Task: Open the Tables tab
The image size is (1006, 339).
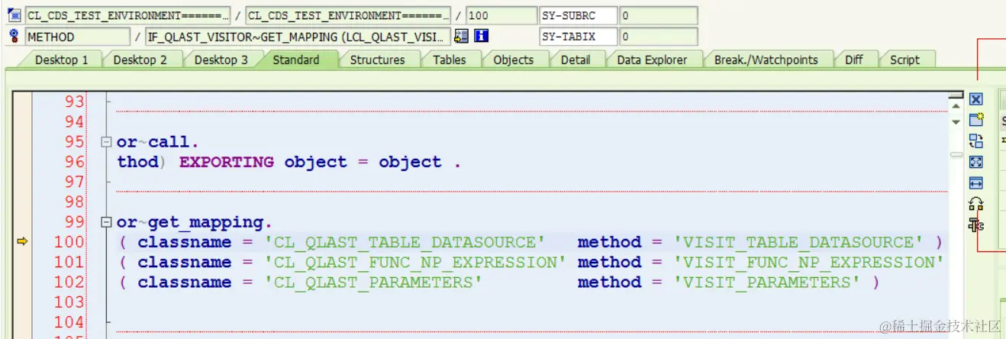Action: point(449,60)
